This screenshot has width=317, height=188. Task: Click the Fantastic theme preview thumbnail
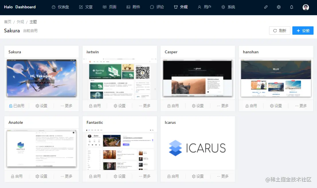point(120,149)
